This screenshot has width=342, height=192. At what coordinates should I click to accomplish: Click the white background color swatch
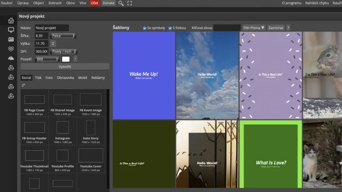point(66,59)
